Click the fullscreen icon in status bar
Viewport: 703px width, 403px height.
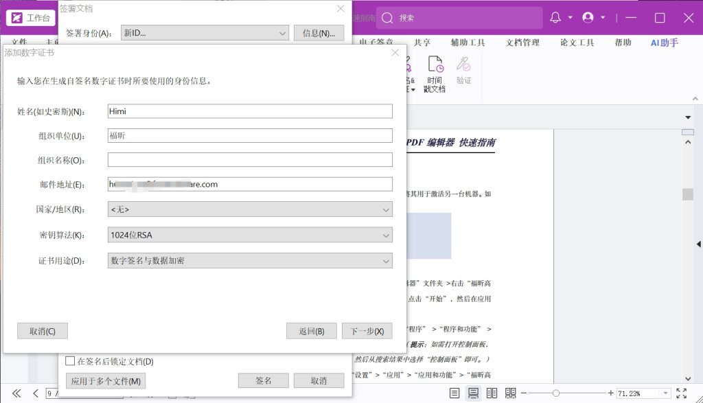click(681, 393)
